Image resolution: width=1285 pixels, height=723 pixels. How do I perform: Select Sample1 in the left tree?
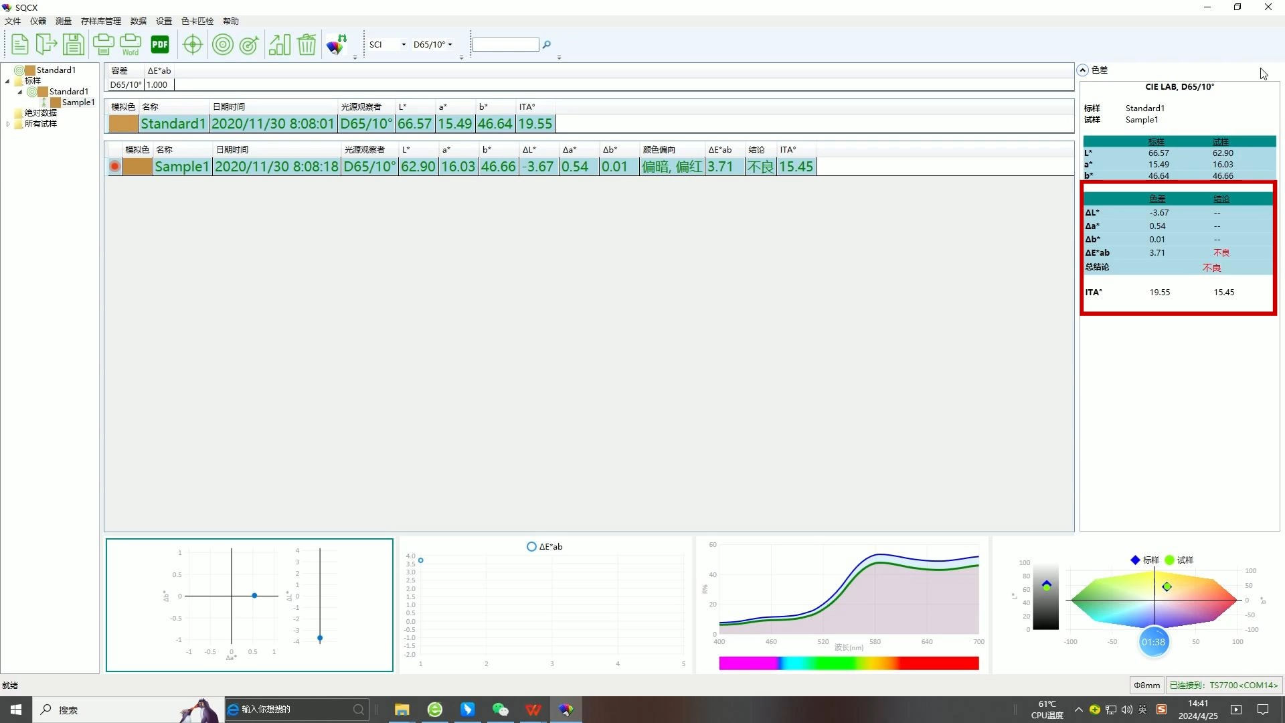78,102
